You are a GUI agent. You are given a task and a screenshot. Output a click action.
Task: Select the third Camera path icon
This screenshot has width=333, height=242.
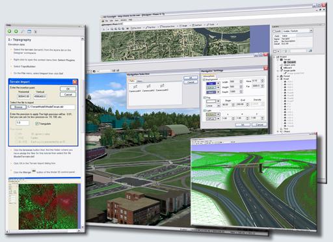(162, 86)
